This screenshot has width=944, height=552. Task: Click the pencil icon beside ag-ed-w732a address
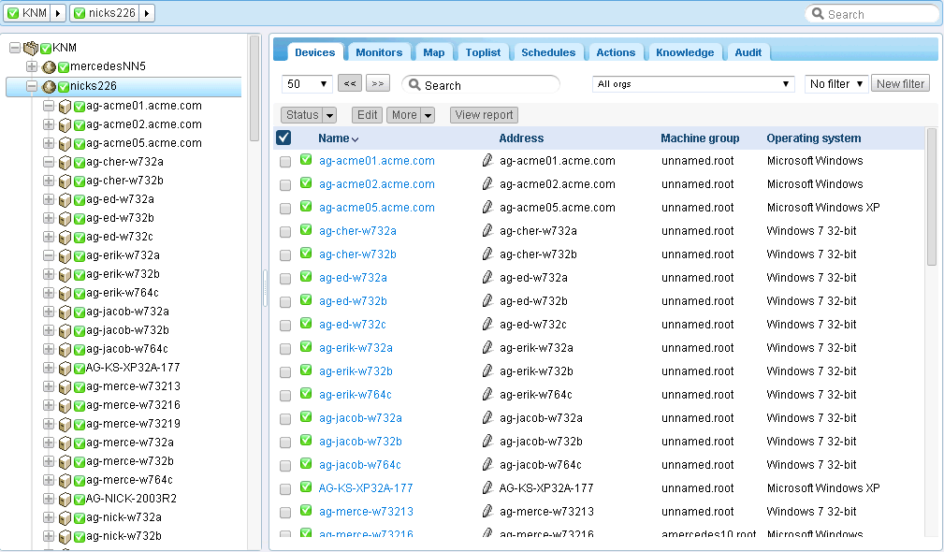pyautogui.click(x=487, y=278)
